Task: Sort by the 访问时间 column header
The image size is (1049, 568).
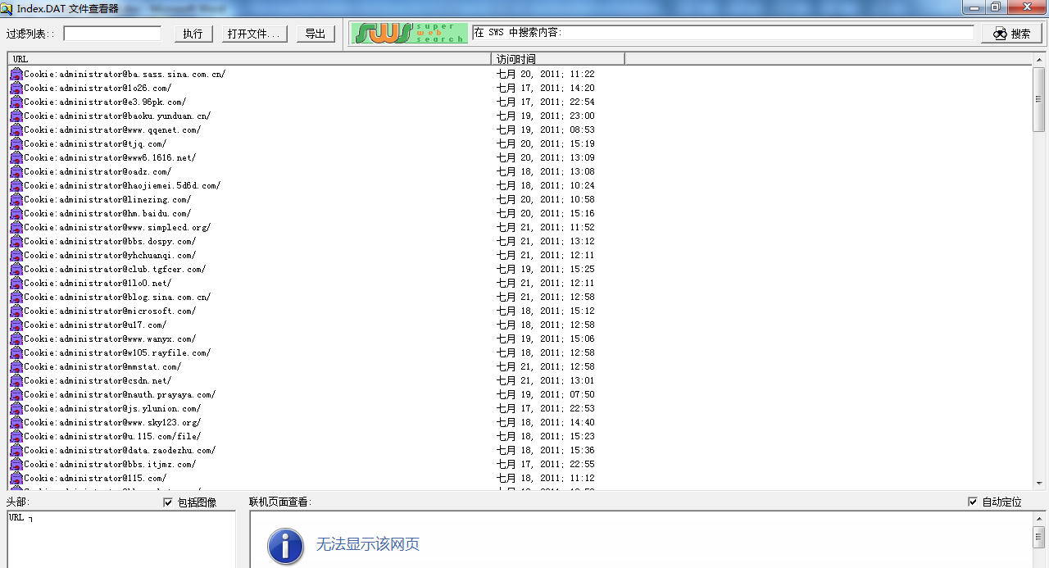Action: click(558, 59)
